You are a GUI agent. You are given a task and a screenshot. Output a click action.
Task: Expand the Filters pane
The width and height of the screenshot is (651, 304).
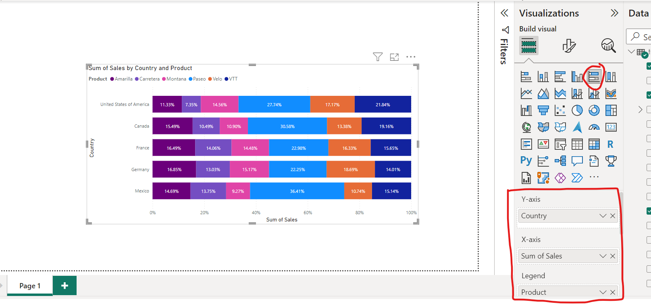click(x=504, y=13)
